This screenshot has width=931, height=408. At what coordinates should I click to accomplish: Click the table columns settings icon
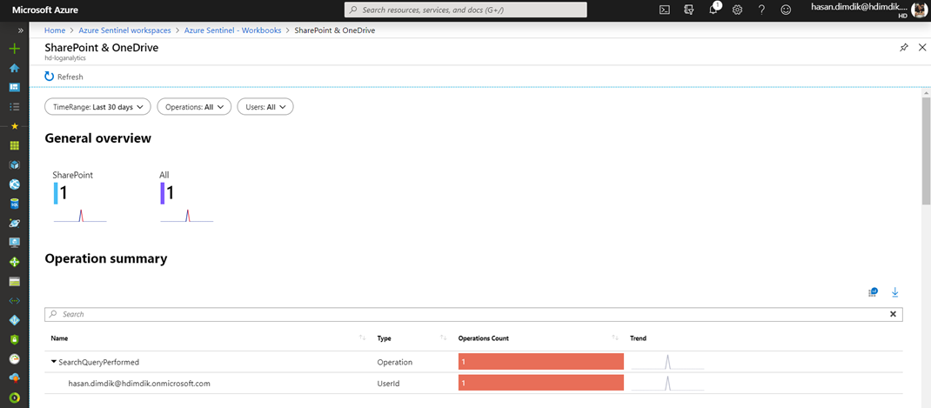tap(872, 291)
